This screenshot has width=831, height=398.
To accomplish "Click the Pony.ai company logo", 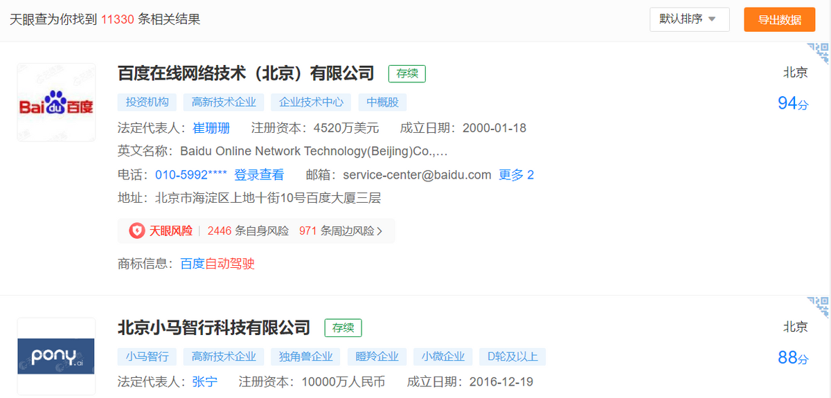I will pos(56,356).
